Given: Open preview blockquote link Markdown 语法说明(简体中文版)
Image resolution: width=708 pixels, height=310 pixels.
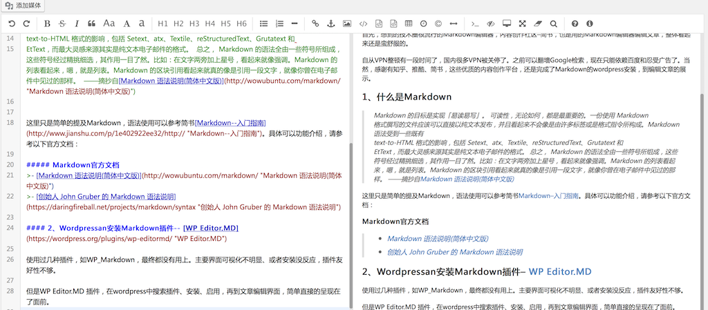Looking at the screenshot, I should [x=467, y=179].
